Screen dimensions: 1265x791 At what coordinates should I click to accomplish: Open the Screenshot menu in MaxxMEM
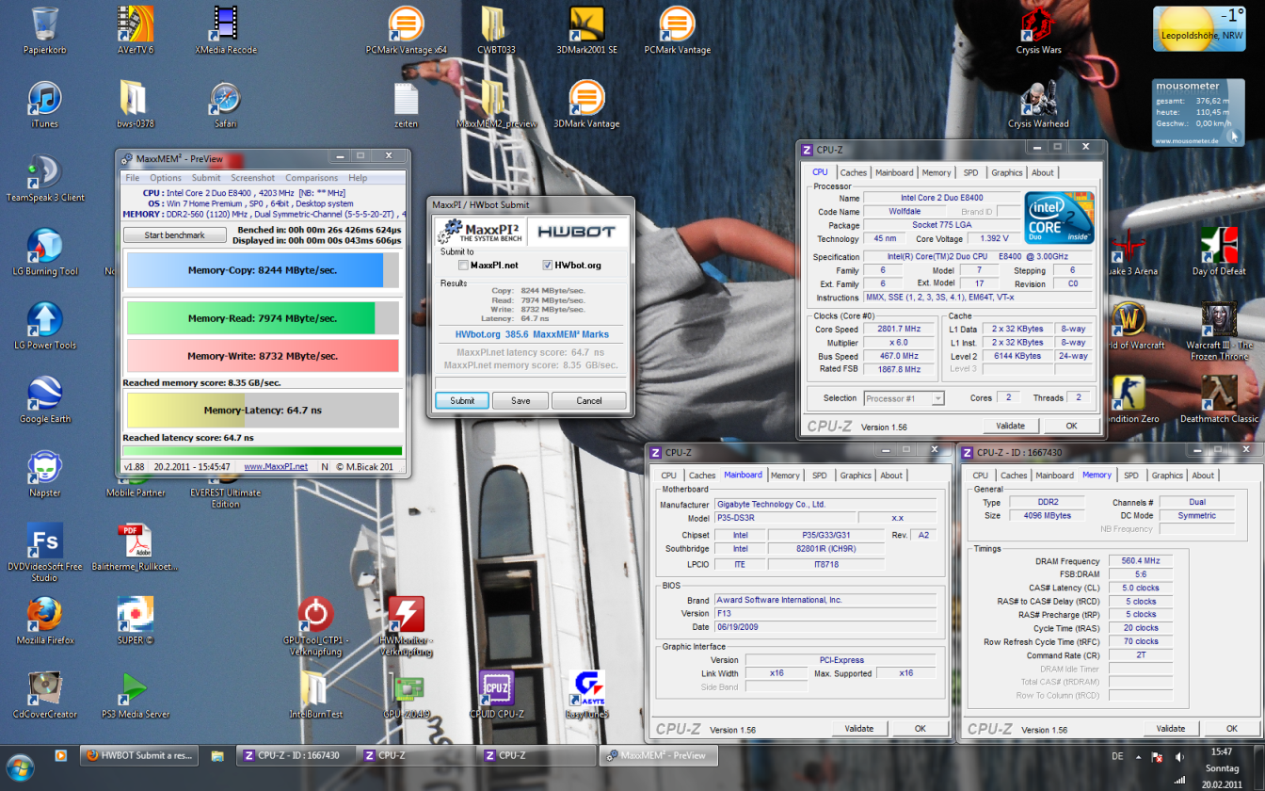[253, 178]
